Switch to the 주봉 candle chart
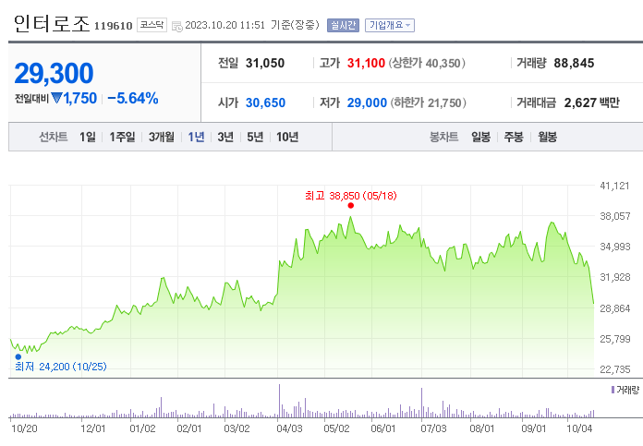This screenshot has width=643, height=446. [514, 137]
